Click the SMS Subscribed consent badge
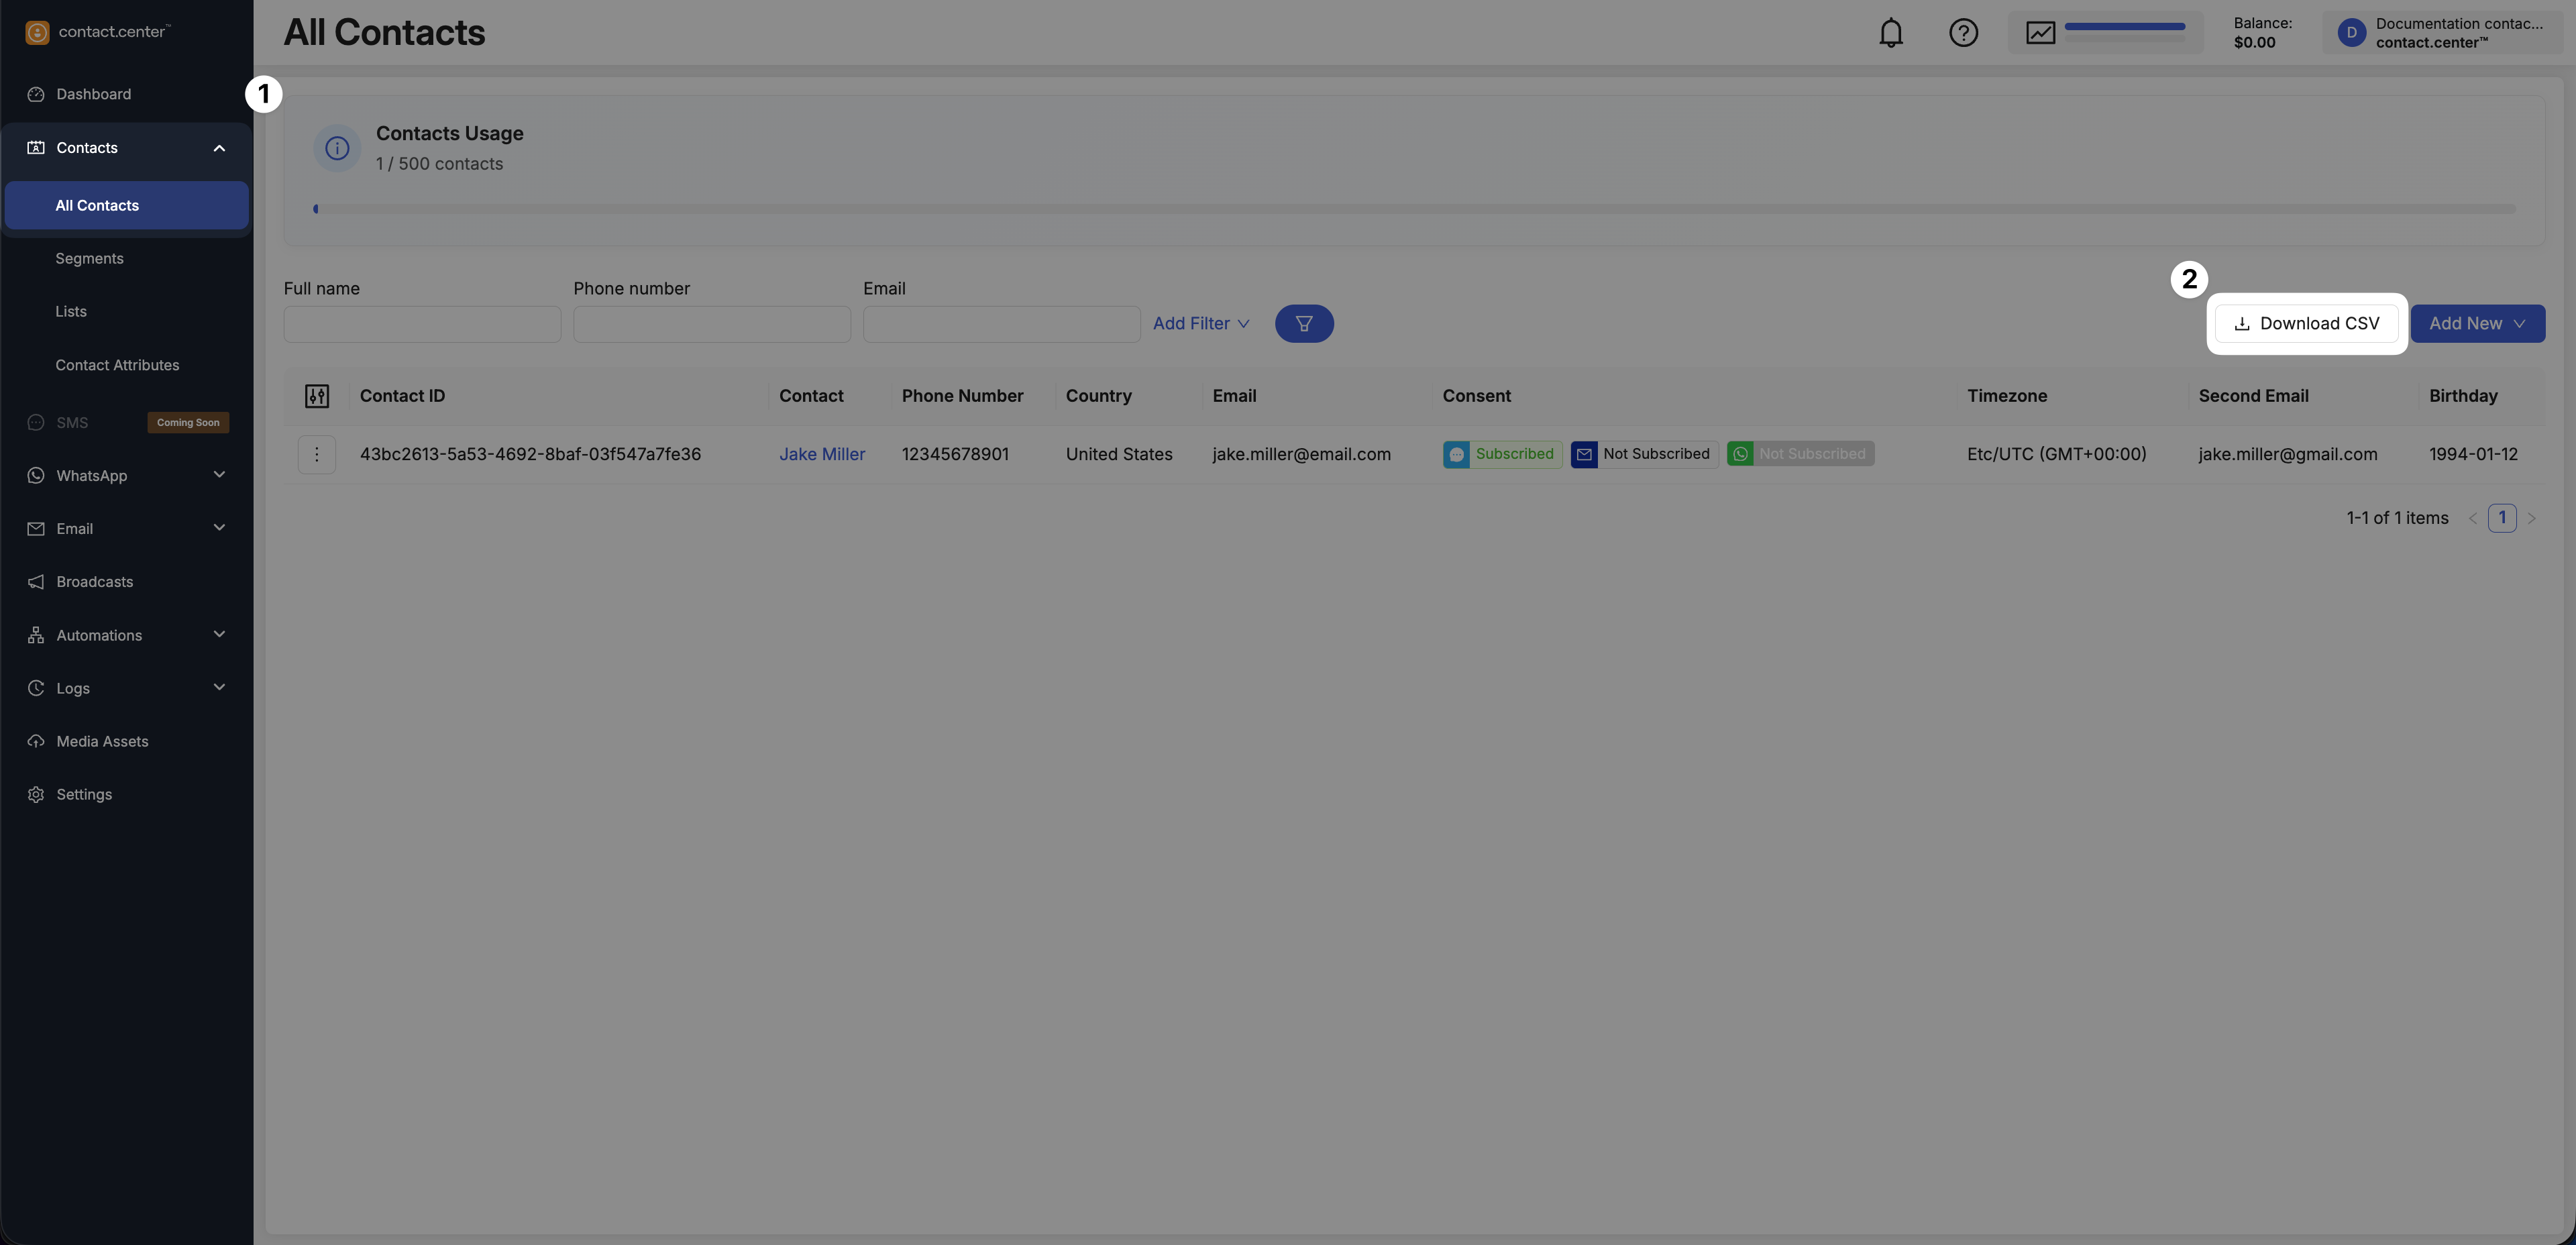Viewport: 2576px width, 1245px height. click(x=1501, y=454)
